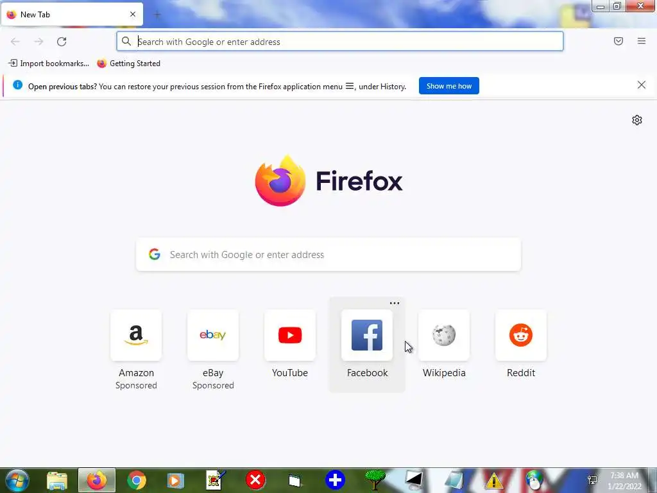Click the notepad taskbar icon
657x493 pixels.
[454, 480]
